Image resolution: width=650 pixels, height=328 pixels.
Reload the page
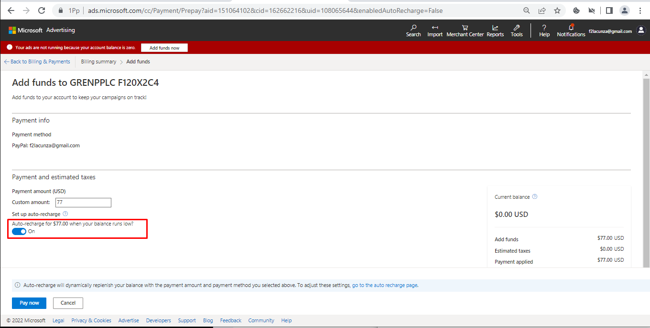coord(42,10)
